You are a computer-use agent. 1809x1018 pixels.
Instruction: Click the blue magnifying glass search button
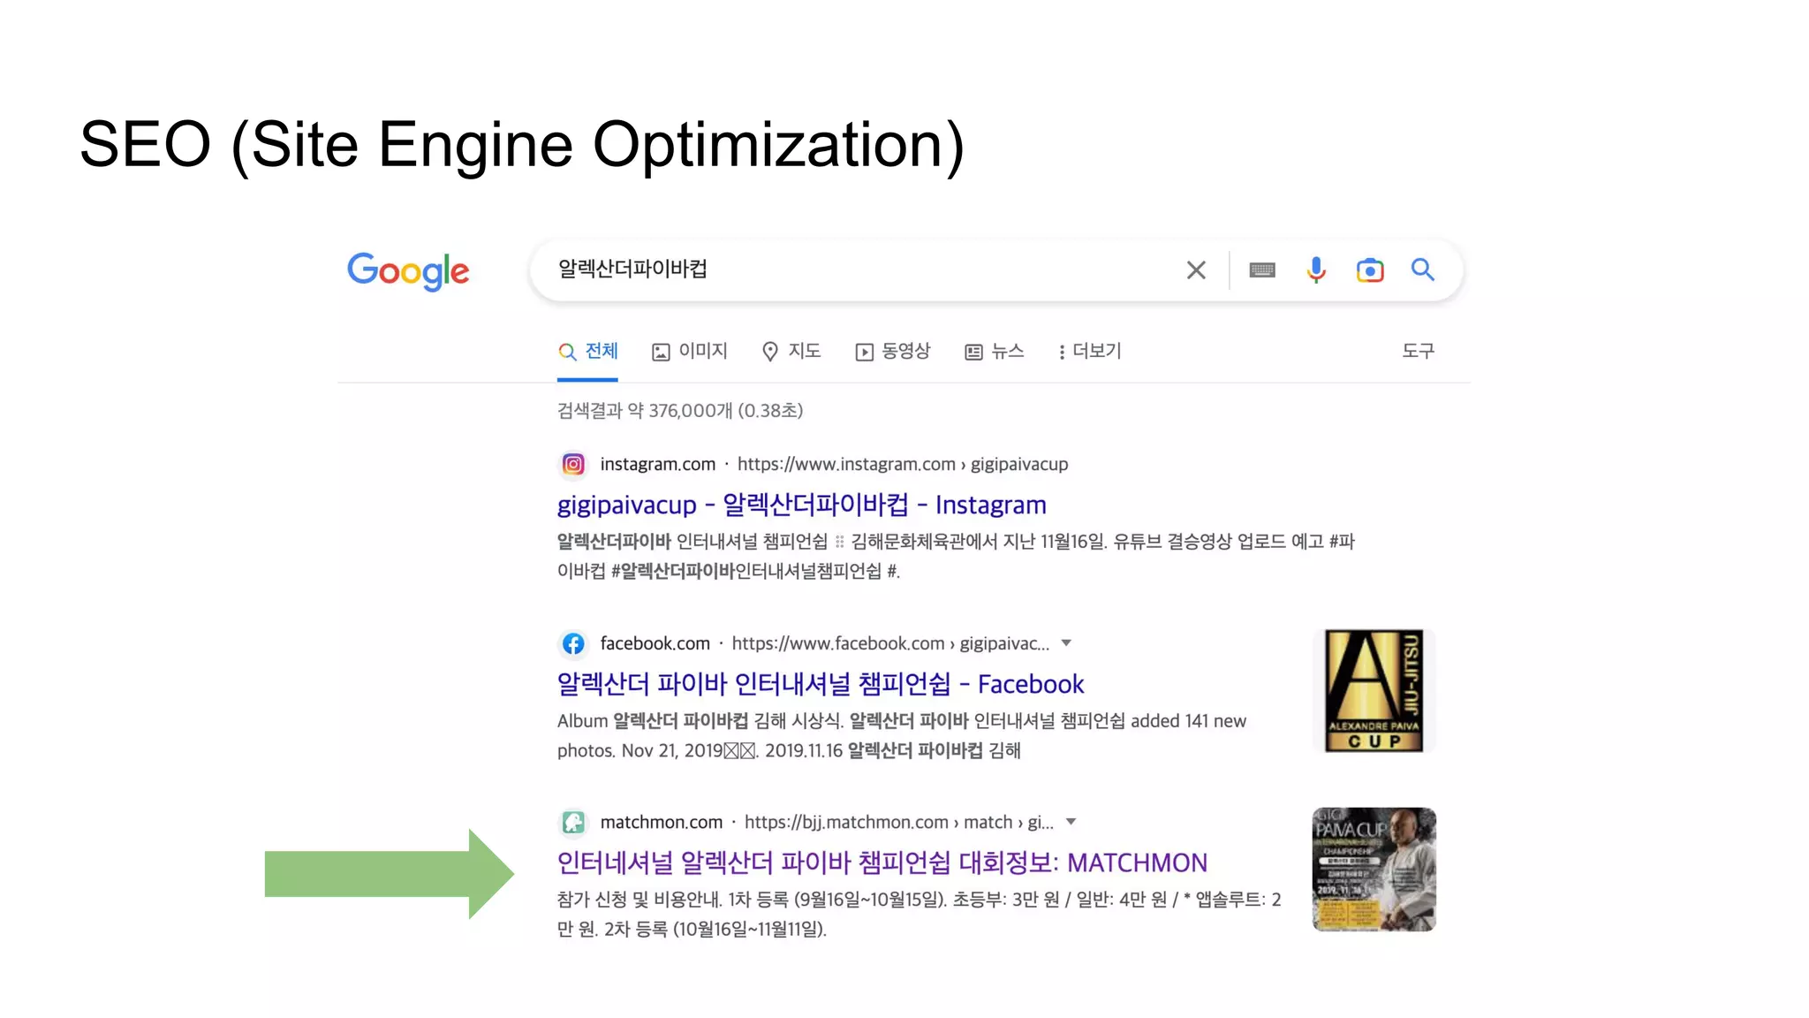point(1422,270)
